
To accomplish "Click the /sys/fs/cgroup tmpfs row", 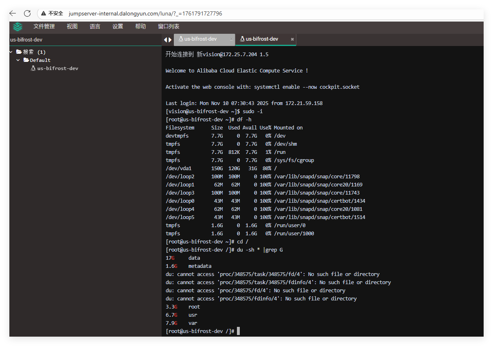I will (240, 160).
